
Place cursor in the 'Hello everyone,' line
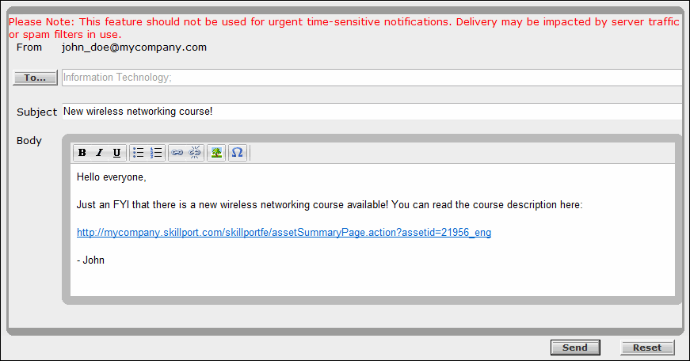click(112, 177)
